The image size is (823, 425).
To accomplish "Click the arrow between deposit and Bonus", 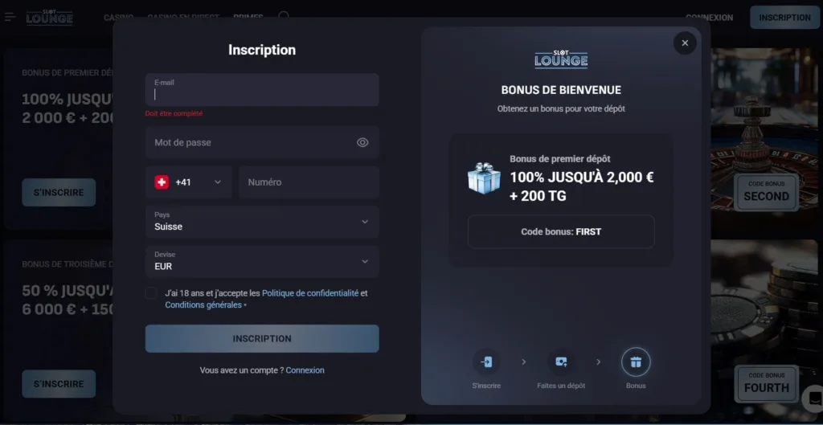I will pyautogui.click(x=598, y=362).
